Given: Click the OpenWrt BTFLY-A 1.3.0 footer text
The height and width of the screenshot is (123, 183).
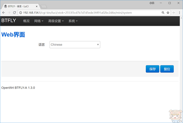Looking at the screenshot, I should [x=18, y=88].
